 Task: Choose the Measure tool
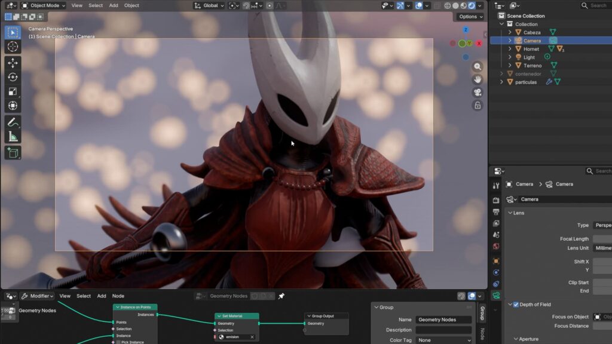pos(13,136)
